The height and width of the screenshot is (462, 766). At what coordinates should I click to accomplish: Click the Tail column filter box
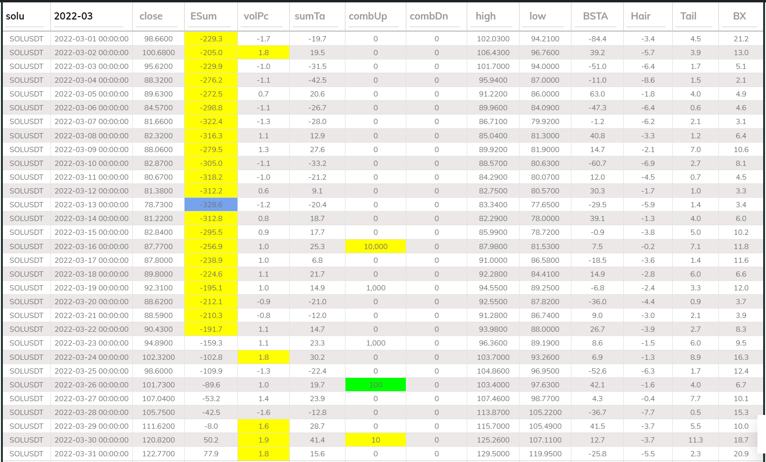pos(695,17)
